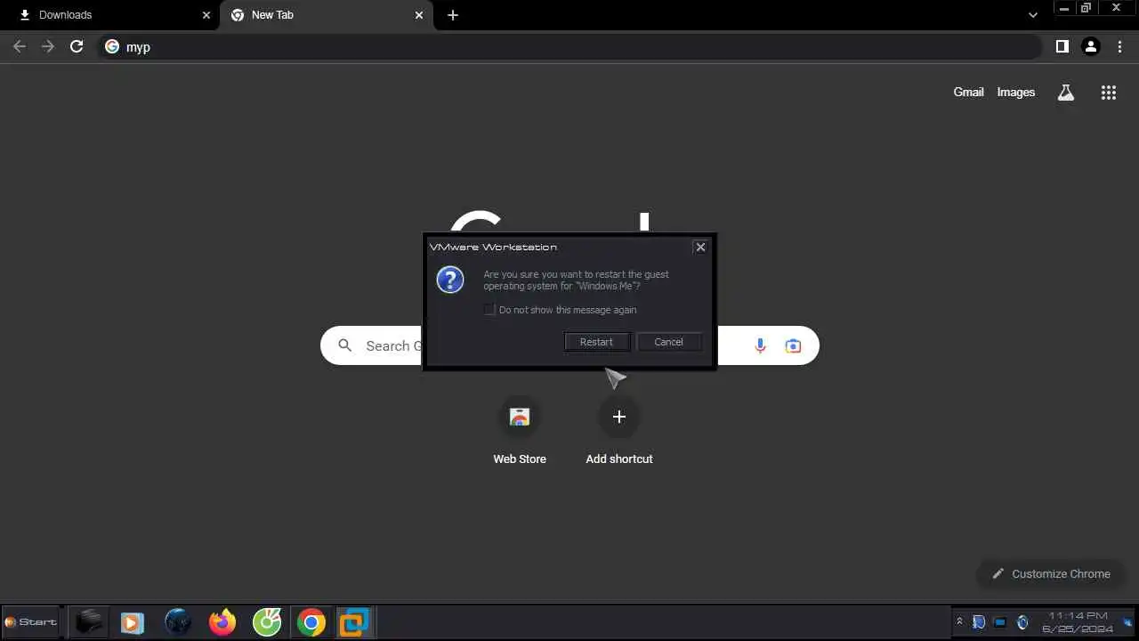The width and height of the screenshot is (1139, 641).
Task: Click the system tray clock
Action: [1078, 621]
